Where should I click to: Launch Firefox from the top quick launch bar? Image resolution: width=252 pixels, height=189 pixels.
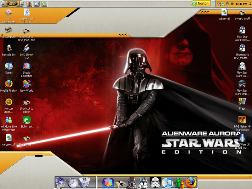tap(29, 4)
